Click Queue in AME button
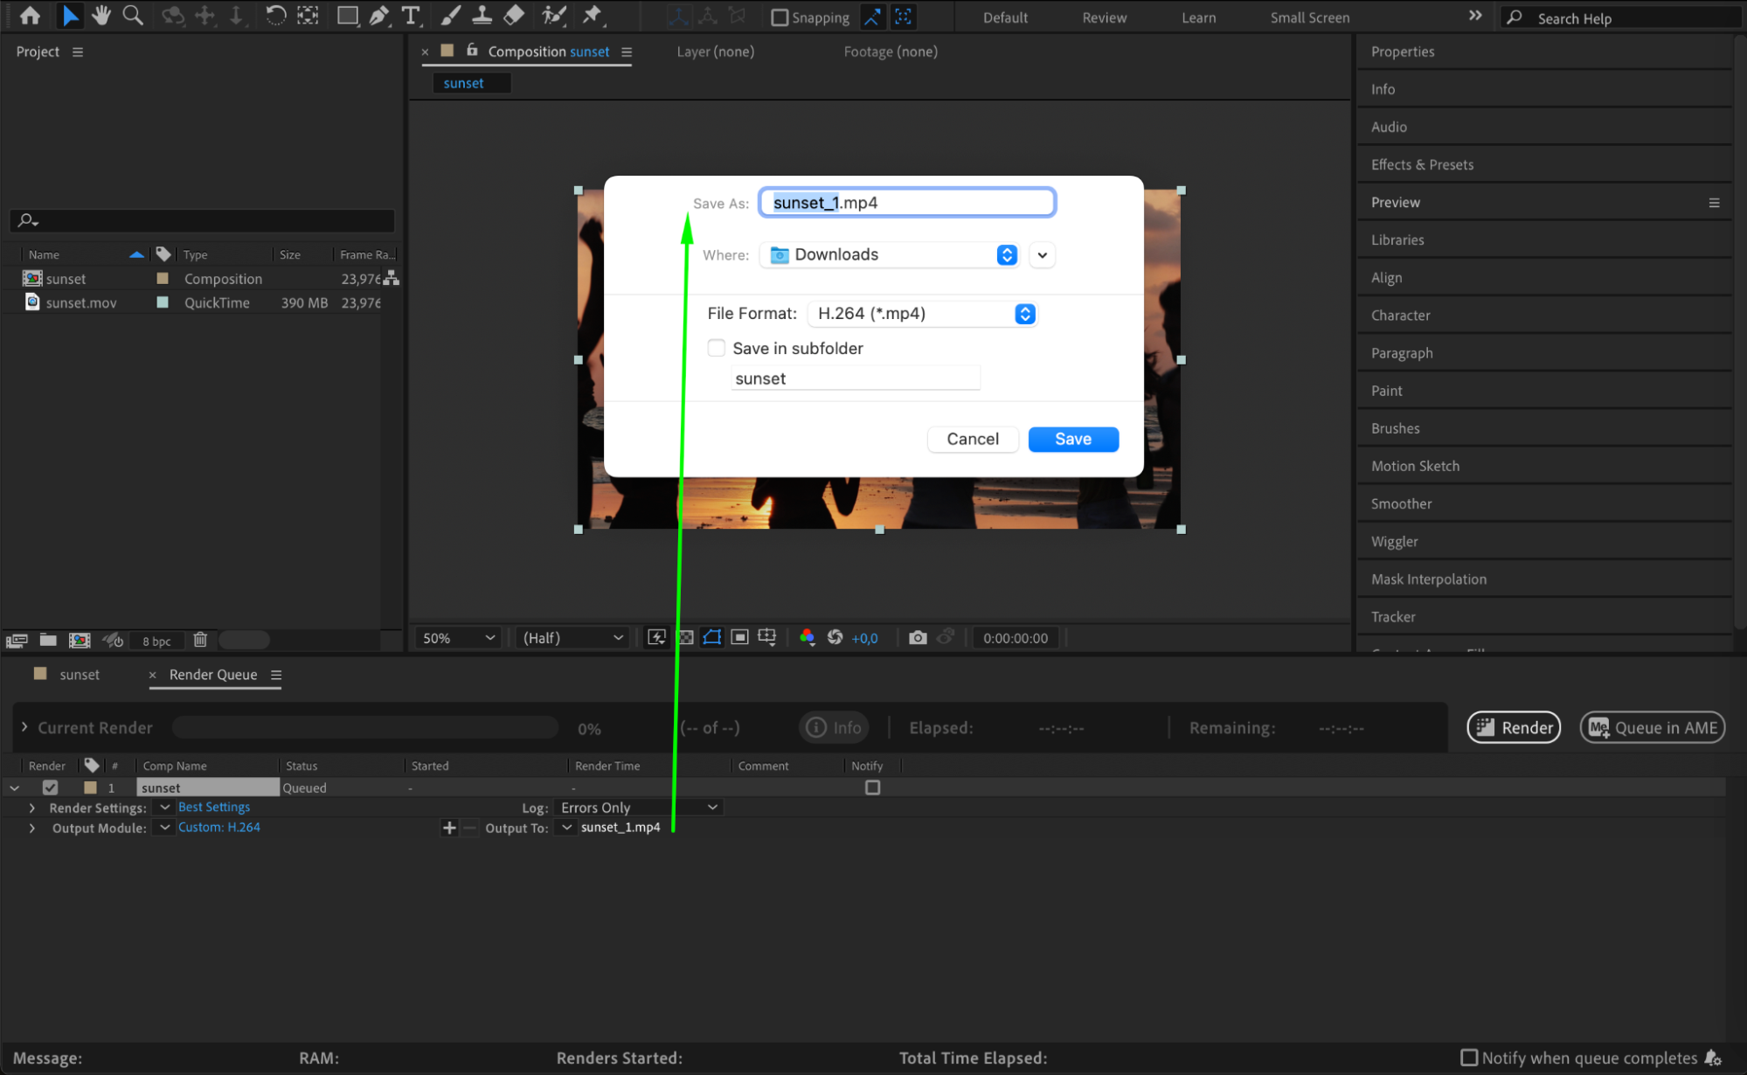Image resolution: width=1747 pixels, height=1075 pixels. (1652, 727)
